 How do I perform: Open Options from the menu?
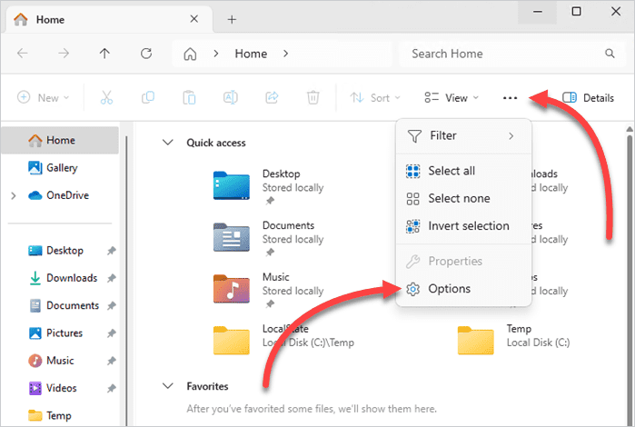coord(463,289)
